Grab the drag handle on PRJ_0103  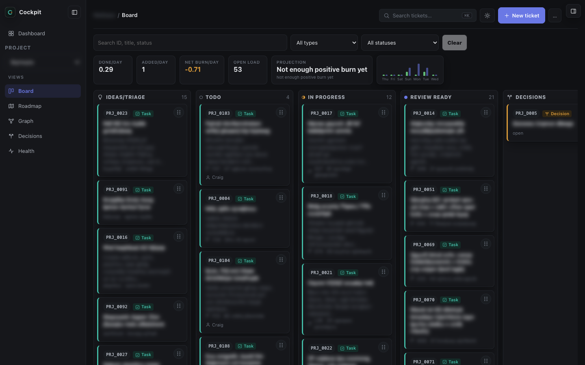[281, 112]
